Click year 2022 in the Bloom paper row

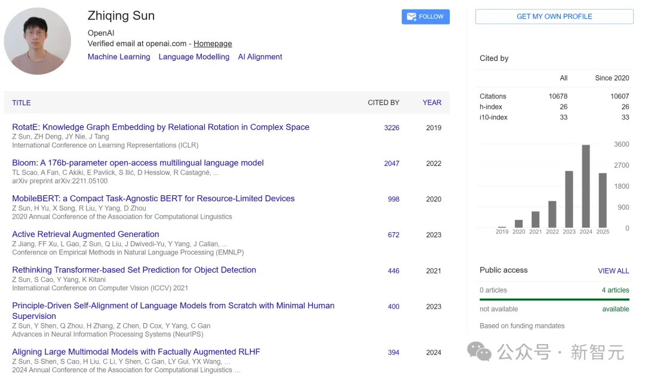pos(434,164)
